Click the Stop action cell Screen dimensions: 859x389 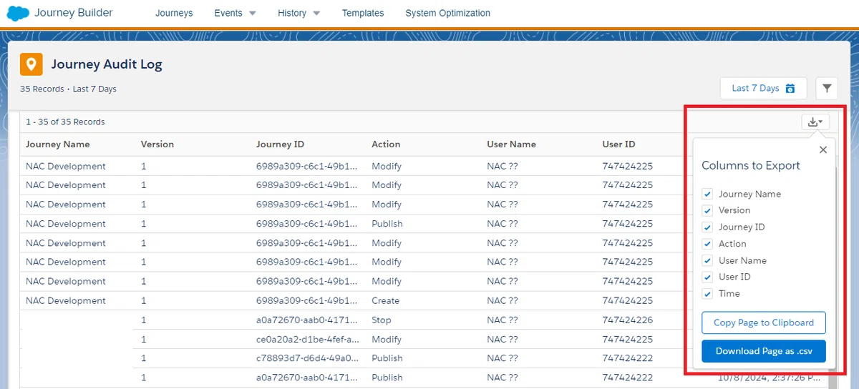click(x=382, y=320)
